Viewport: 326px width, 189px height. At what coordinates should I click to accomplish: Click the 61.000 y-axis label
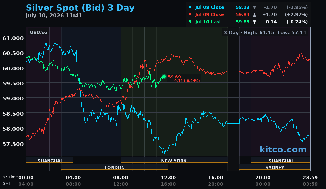(13, 38)
